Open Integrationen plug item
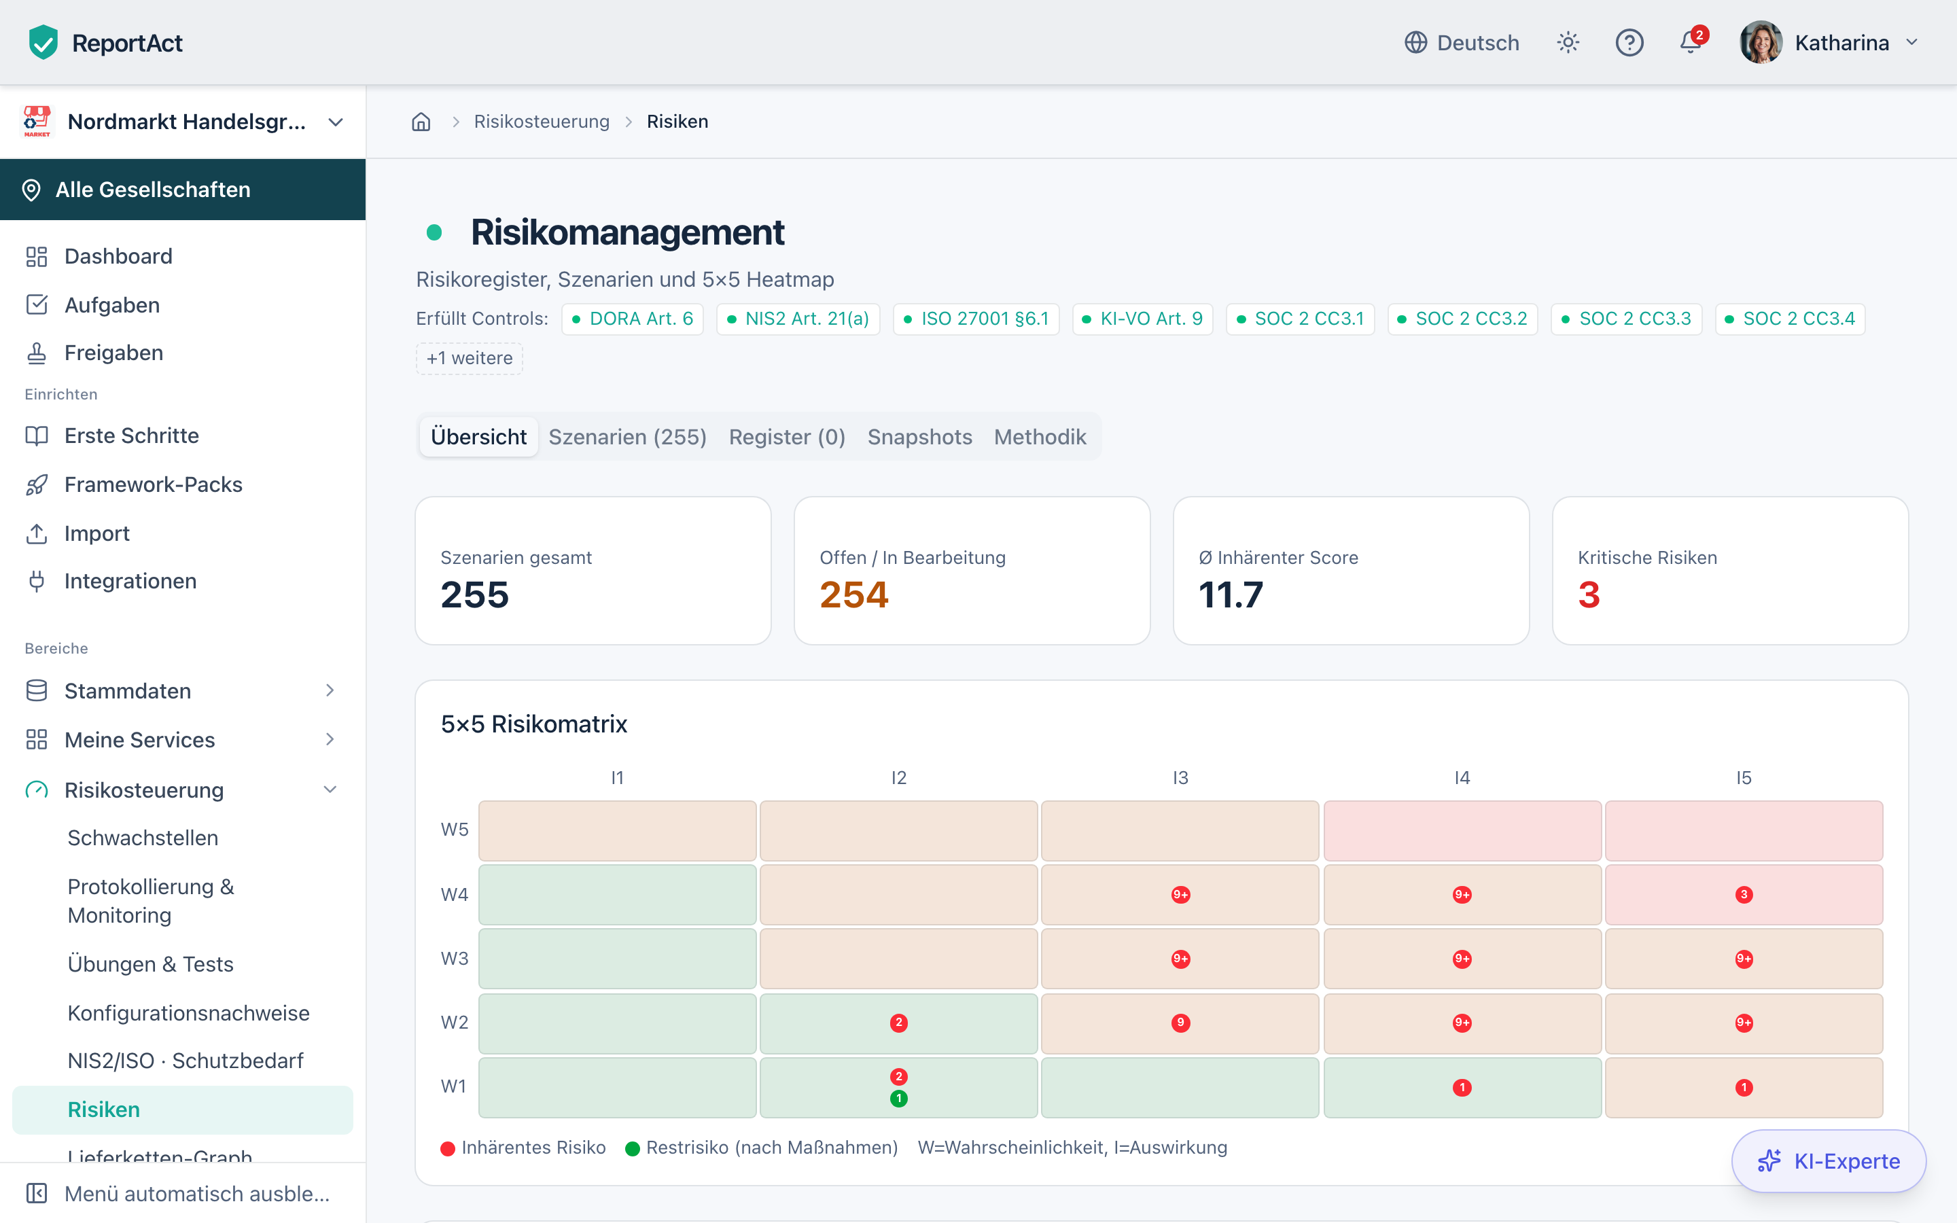 (183, 581)
